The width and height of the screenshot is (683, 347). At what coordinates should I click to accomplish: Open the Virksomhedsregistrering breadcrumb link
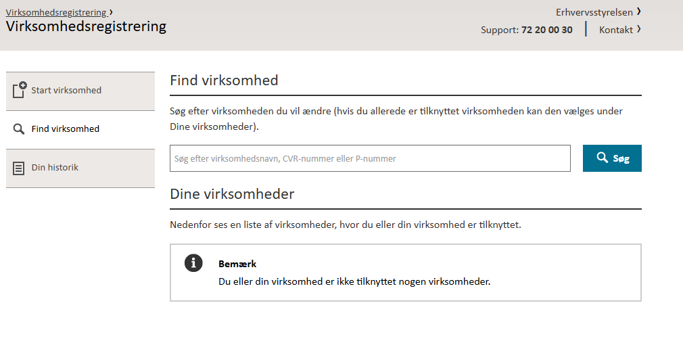click(x=56, y=12)
